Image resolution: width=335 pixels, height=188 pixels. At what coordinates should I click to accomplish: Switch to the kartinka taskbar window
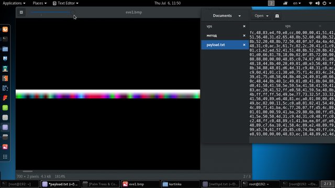pos(180,184)
